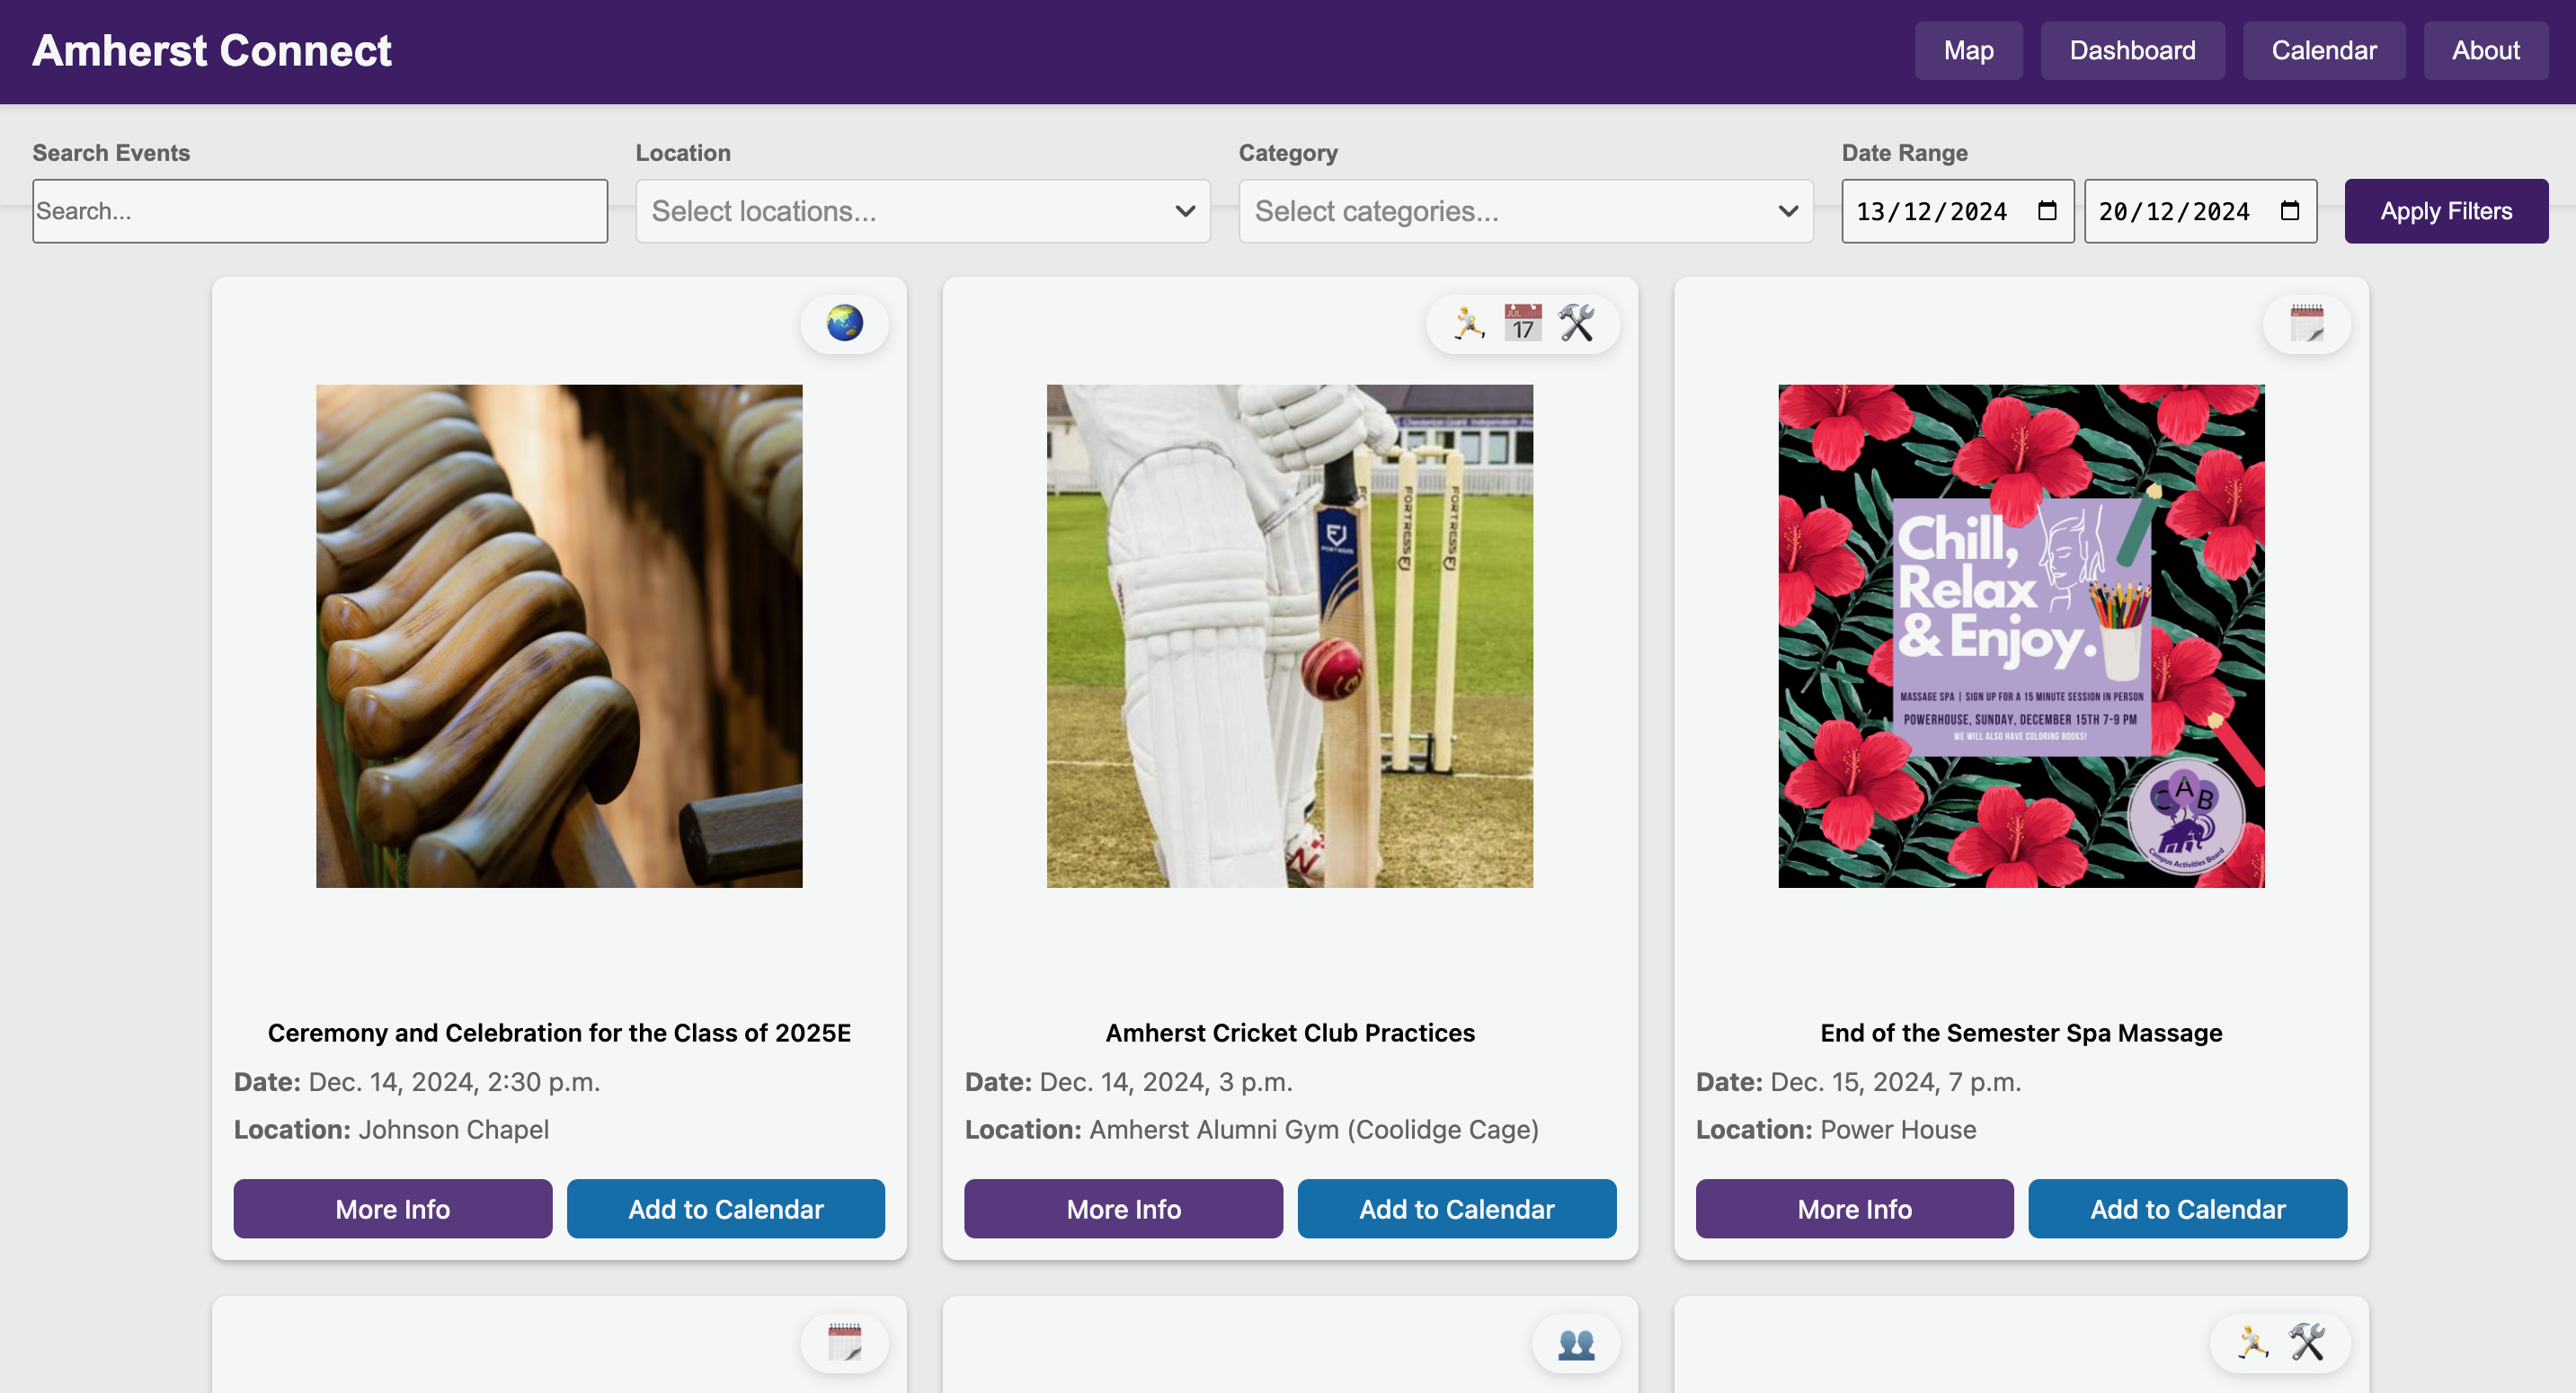Go to the Dashboard page
The height and width of the screenshot is (1393, 2576).
click(x=2132, y=50)
